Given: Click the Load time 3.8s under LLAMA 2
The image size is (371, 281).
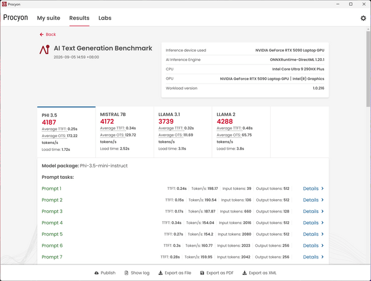Looking at the screenshot, I should (x=230, y=149).
